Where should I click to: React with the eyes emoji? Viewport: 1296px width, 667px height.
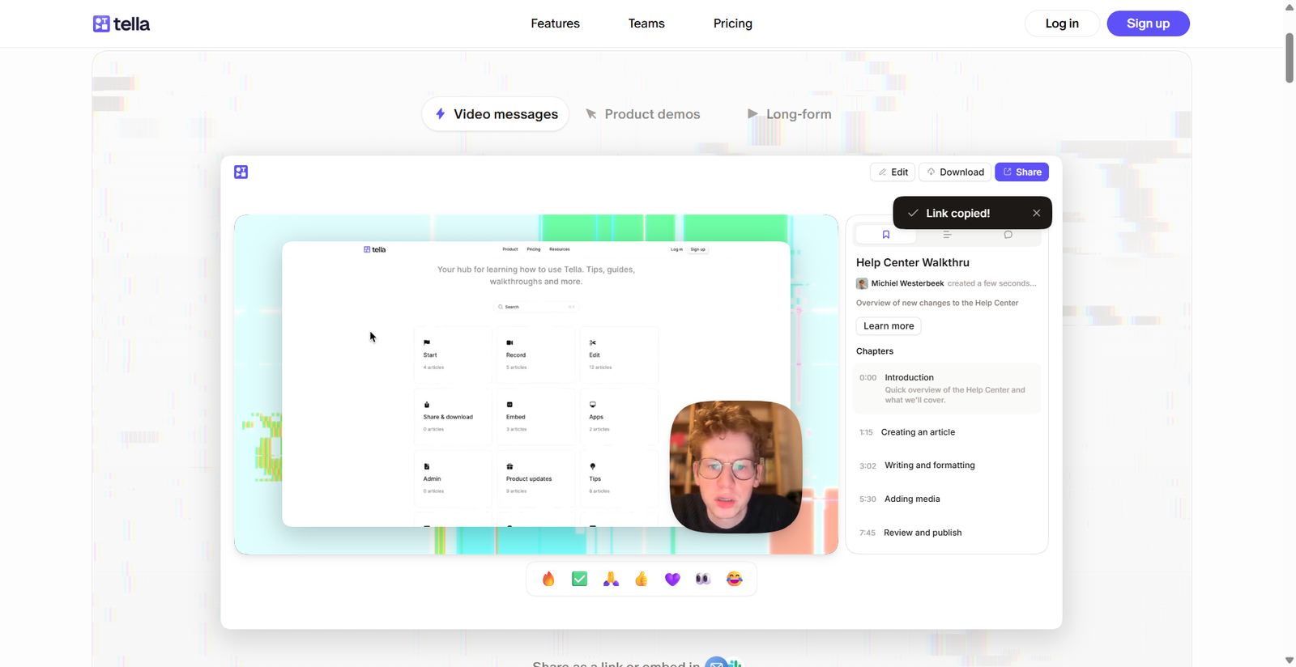(703, 579)
